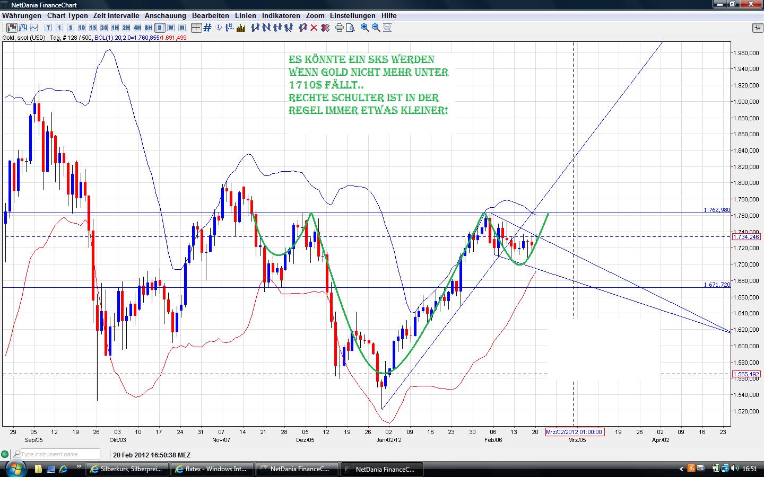Set interval to 4H
The height and width of the screenshot is (477, 764).
click(x=137, y=28)
